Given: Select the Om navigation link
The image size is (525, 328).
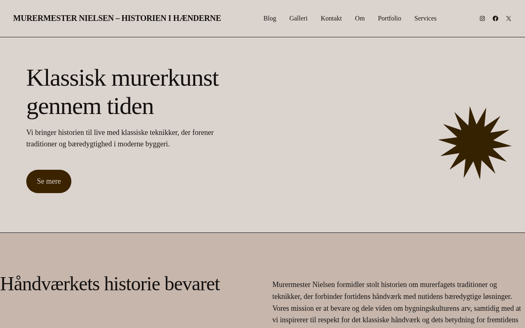Looking at the screenshot, I should (360, 18).
